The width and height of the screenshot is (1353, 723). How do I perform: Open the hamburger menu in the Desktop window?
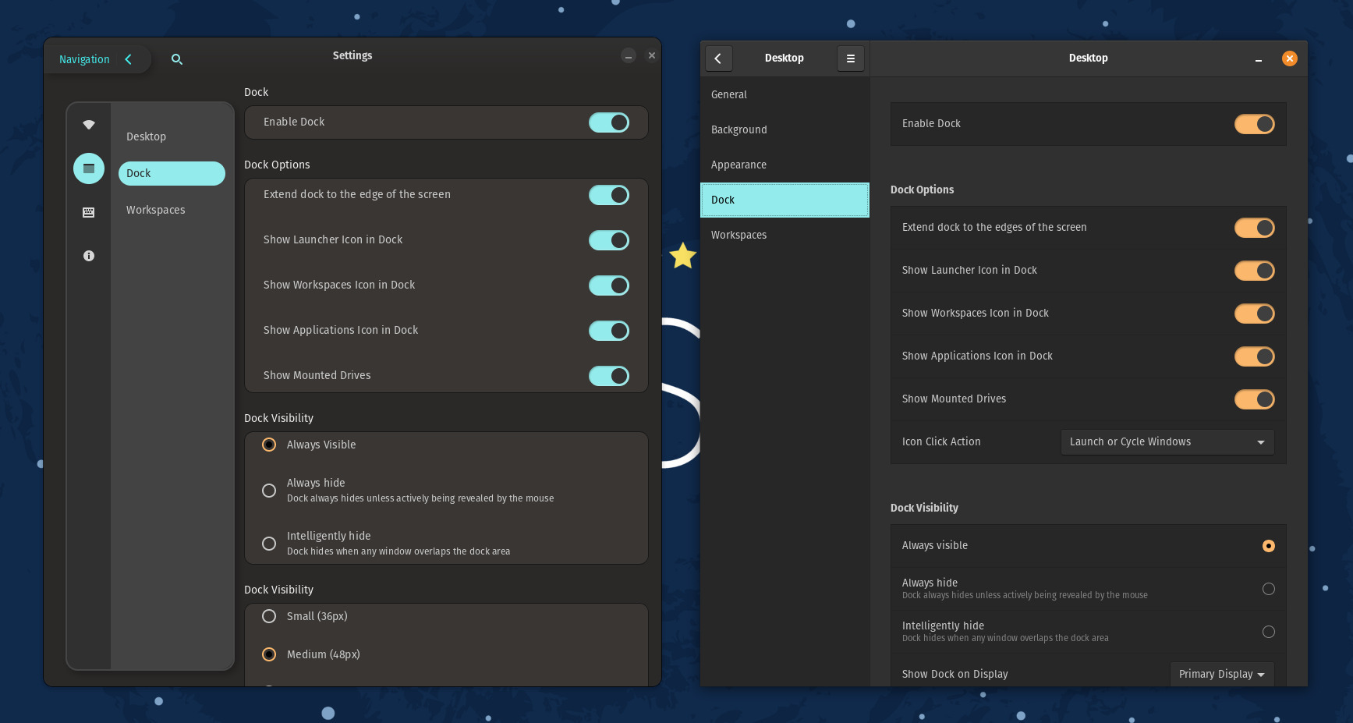[x=850, y=58]
